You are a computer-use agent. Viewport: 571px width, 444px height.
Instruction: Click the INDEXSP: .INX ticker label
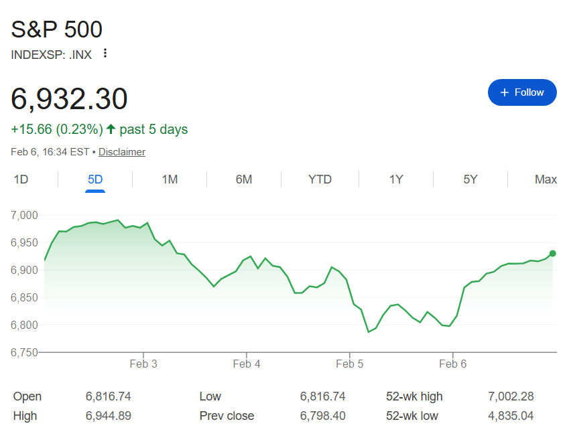[52, 54]
